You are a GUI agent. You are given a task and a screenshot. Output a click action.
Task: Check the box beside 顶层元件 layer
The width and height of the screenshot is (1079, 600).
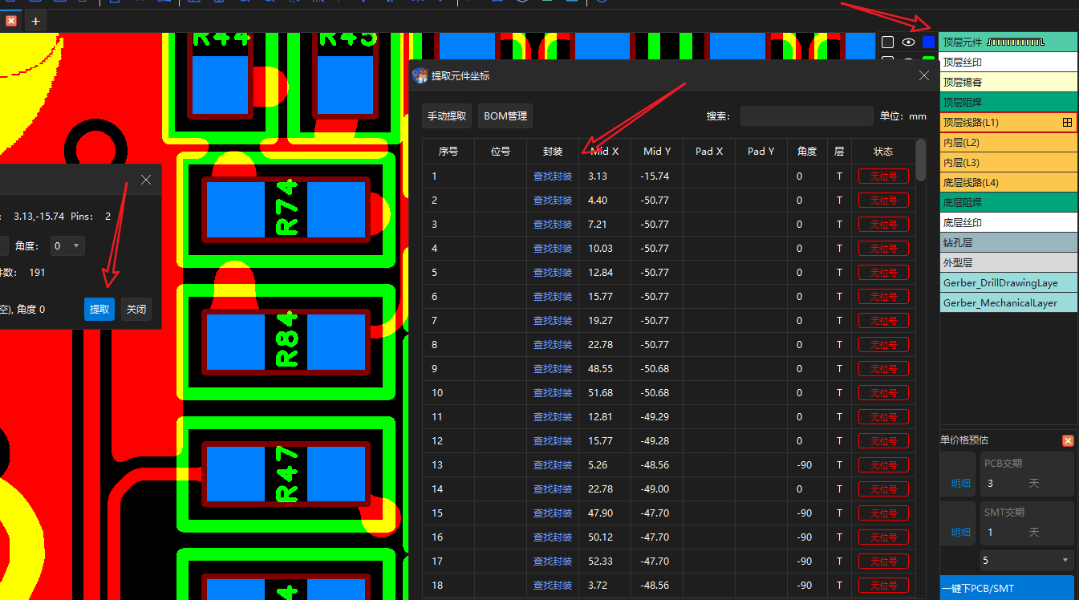887,42
